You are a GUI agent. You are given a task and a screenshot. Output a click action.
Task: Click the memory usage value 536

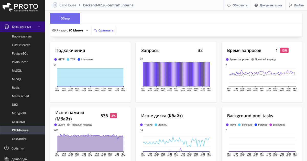(104, 116)
